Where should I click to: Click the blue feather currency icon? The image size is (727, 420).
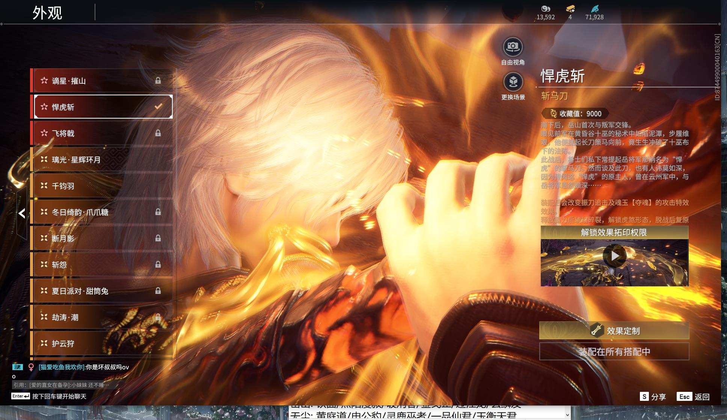pos(594,9)
